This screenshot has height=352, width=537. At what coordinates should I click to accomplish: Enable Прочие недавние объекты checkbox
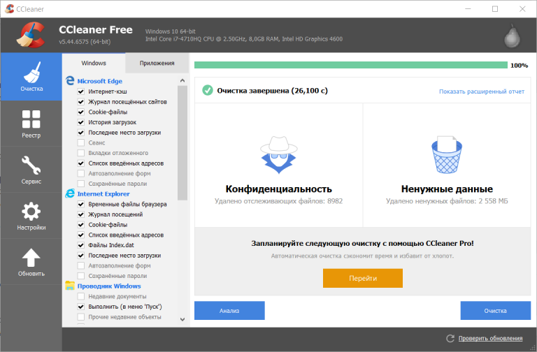pos(81,317)
